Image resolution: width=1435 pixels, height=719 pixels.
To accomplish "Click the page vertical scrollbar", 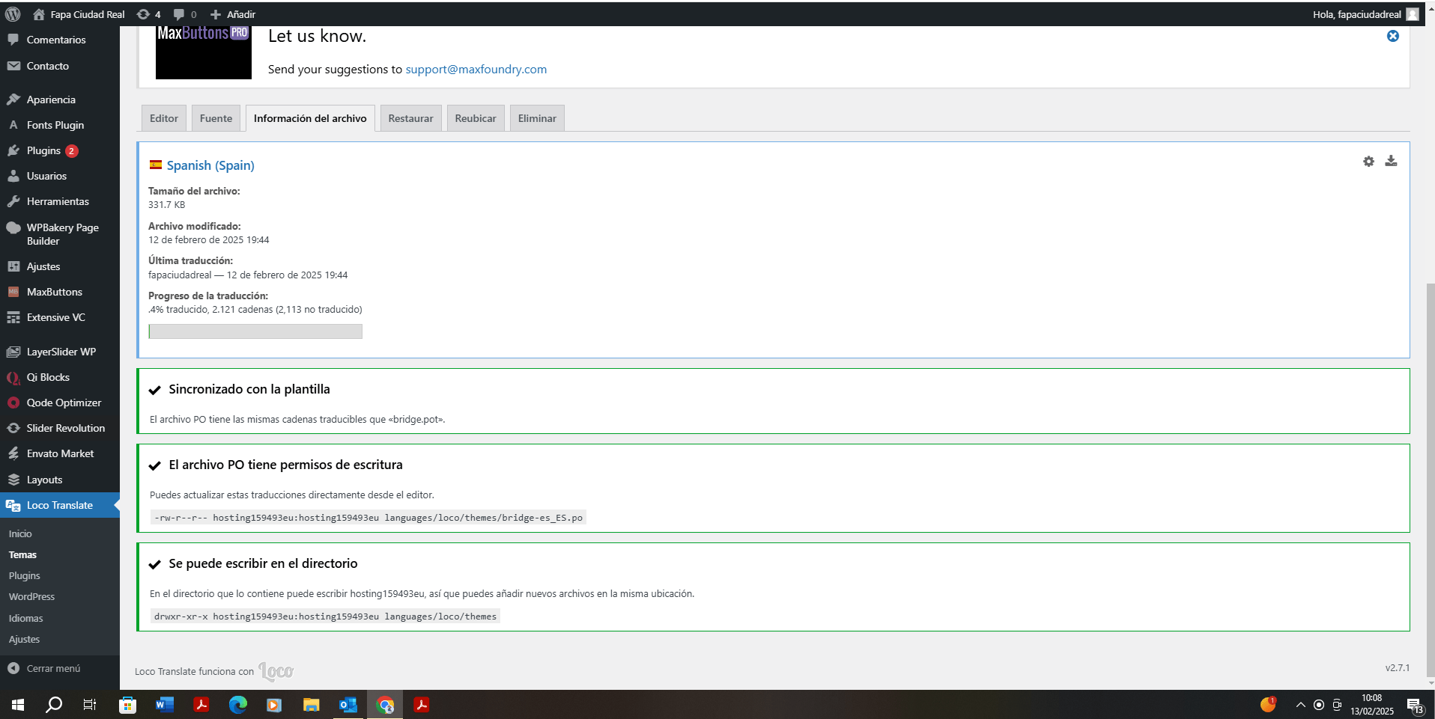I will pos(1431,479).
